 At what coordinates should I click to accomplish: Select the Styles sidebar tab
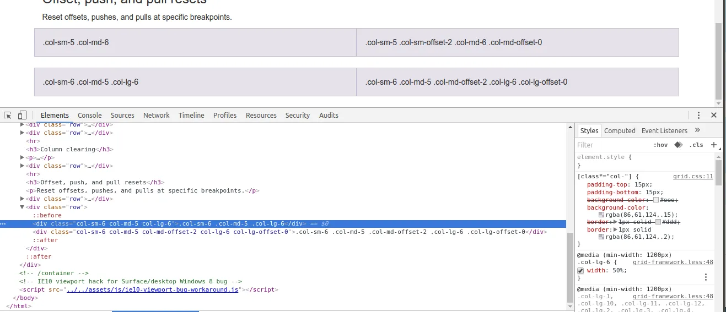[x=589, y=130]
